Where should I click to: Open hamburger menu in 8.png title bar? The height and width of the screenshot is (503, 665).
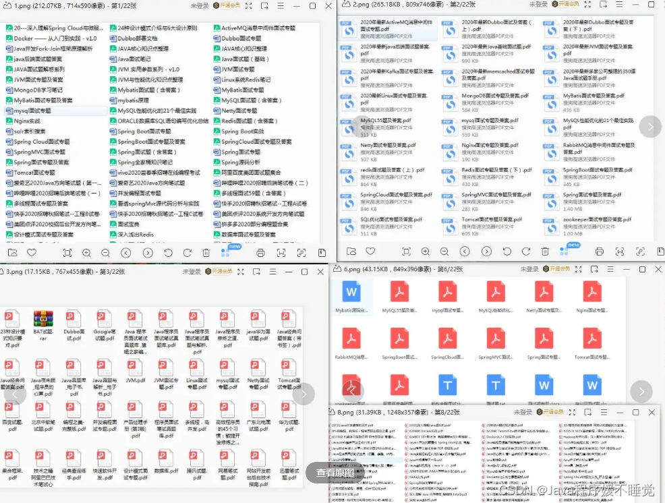tap(604, 412)
